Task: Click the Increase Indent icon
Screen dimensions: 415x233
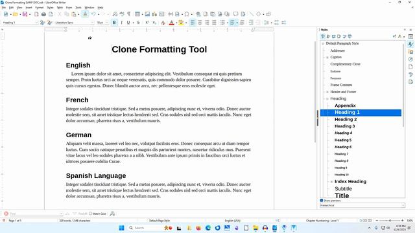Action: pos(251,23)
